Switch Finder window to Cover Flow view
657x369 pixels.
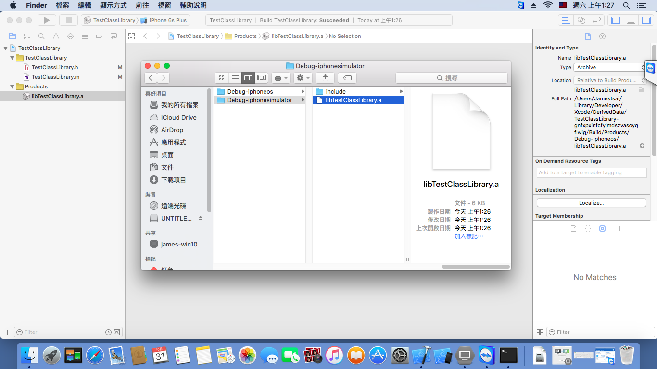coord(262,77)
